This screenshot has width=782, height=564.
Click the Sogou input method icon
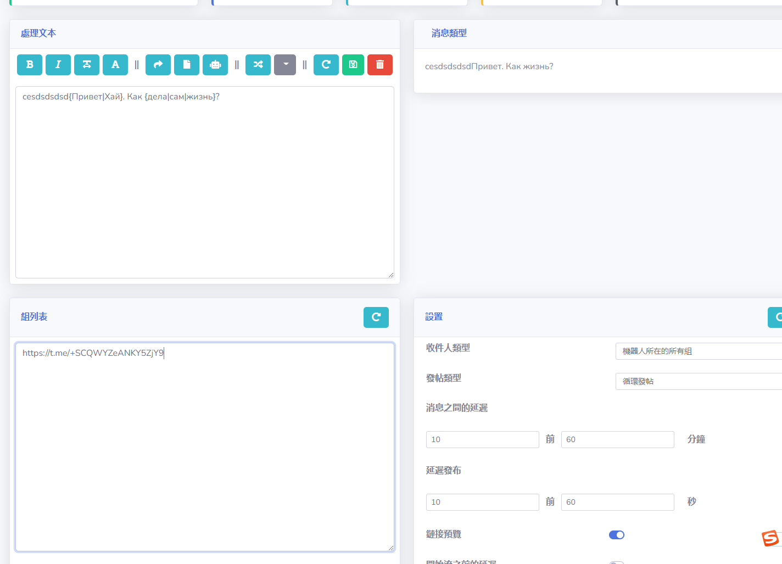coord(770,538)
